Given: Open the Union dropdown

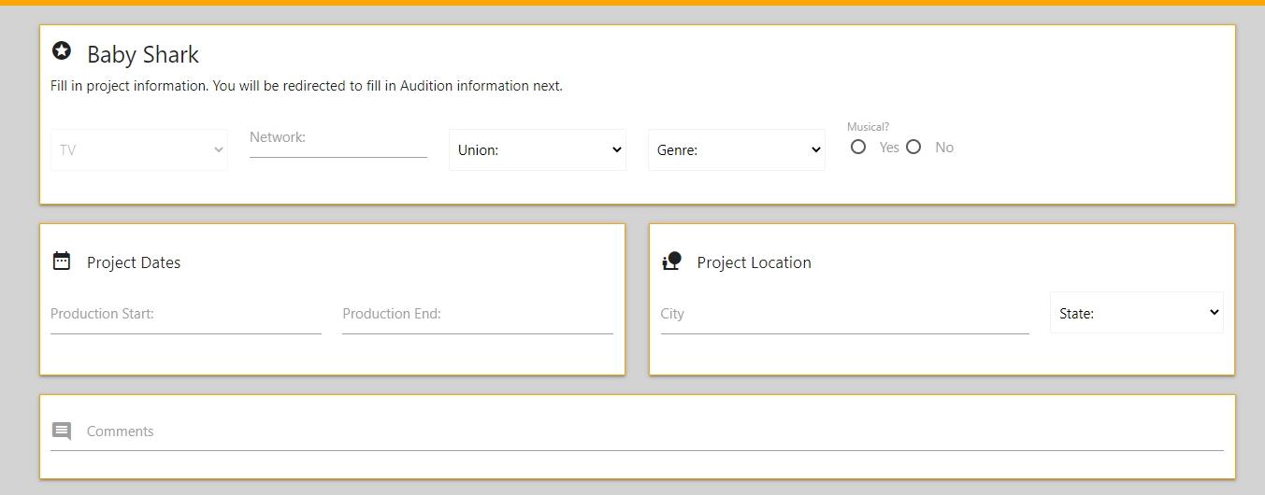Looking at the screenshot, I should click(538, 149).
